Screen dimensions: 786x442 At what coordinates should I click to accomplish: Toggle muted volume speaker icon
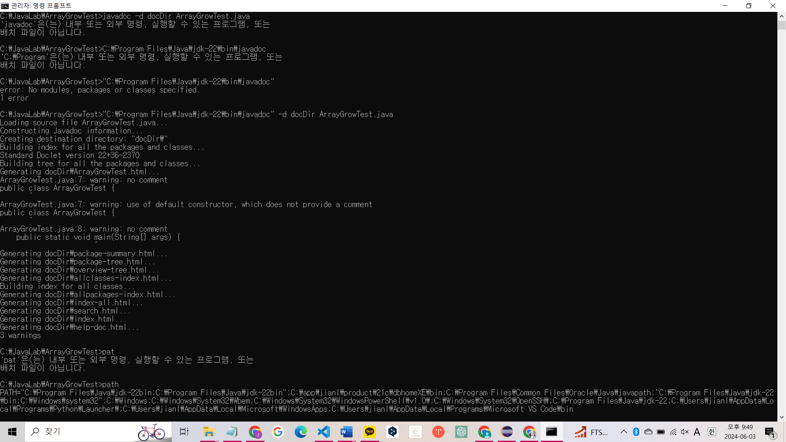(685, 432)
